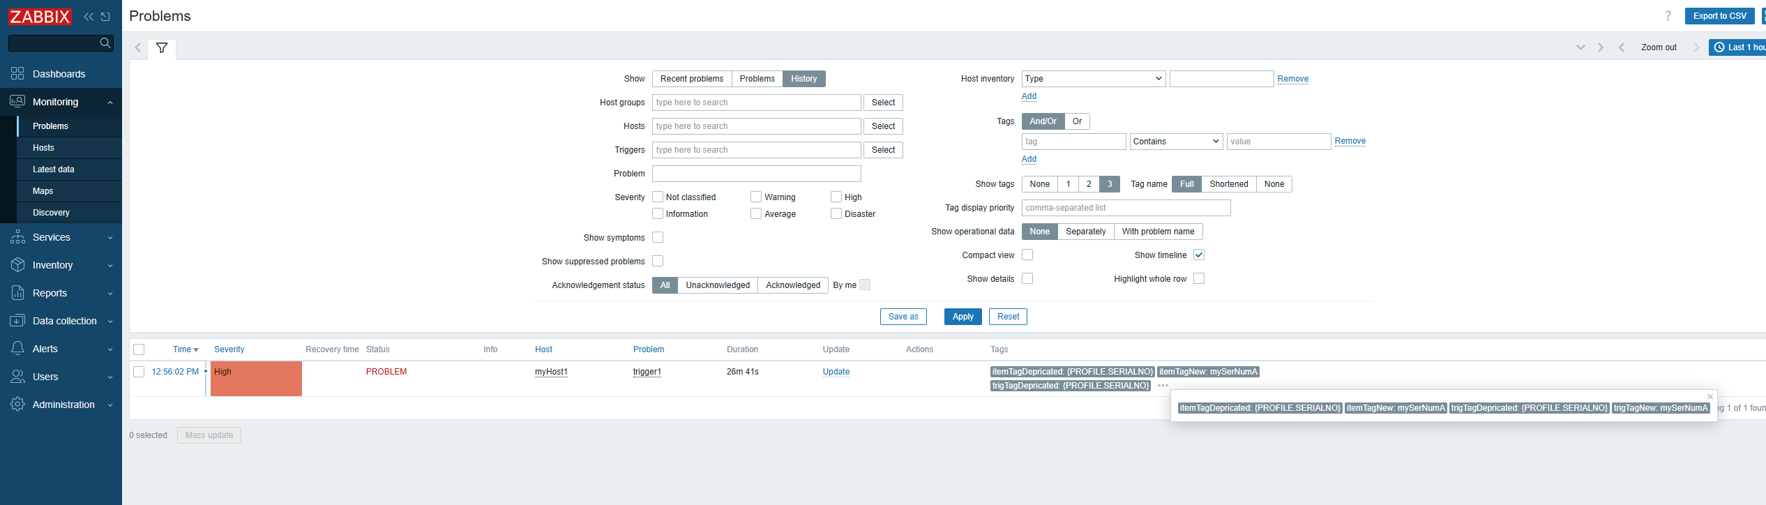Open Latest data in Monitoring menu
The height and width of the screenshot is (505, 1766).
[x=54, y=169]
